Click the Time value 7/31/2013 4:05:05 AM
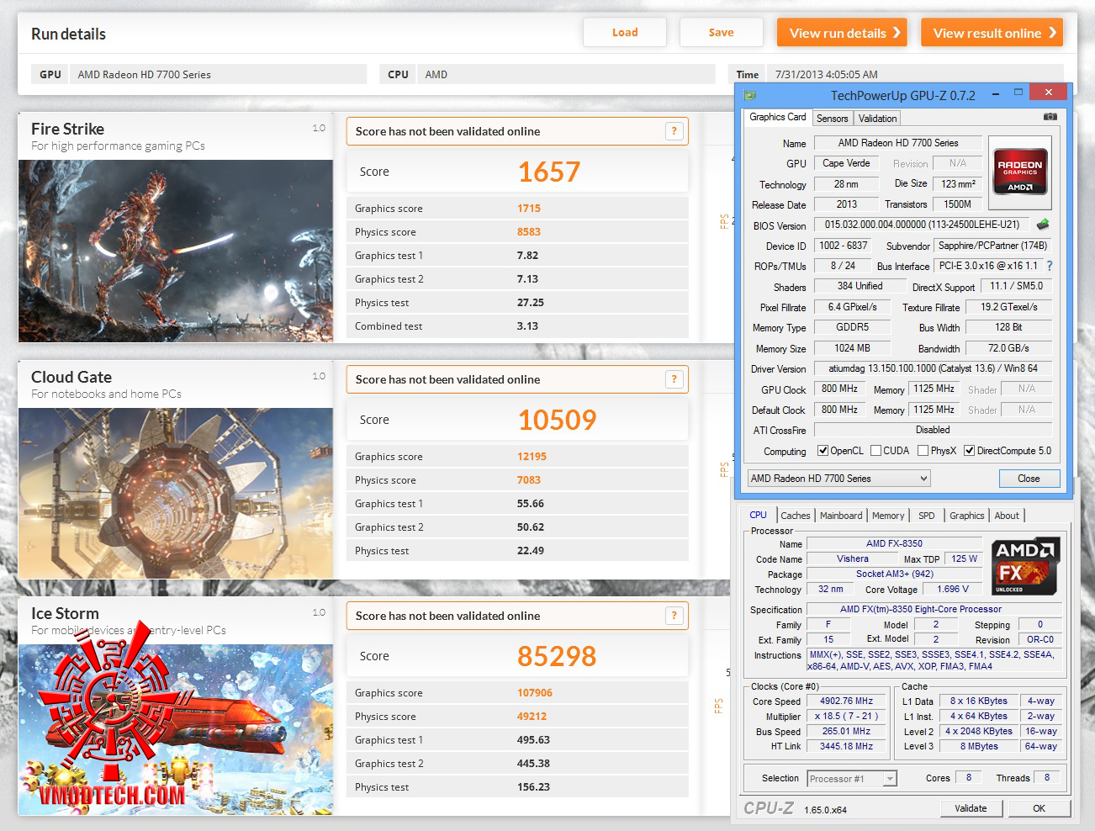Screen dimensions: 1095x831 point(826,75)
